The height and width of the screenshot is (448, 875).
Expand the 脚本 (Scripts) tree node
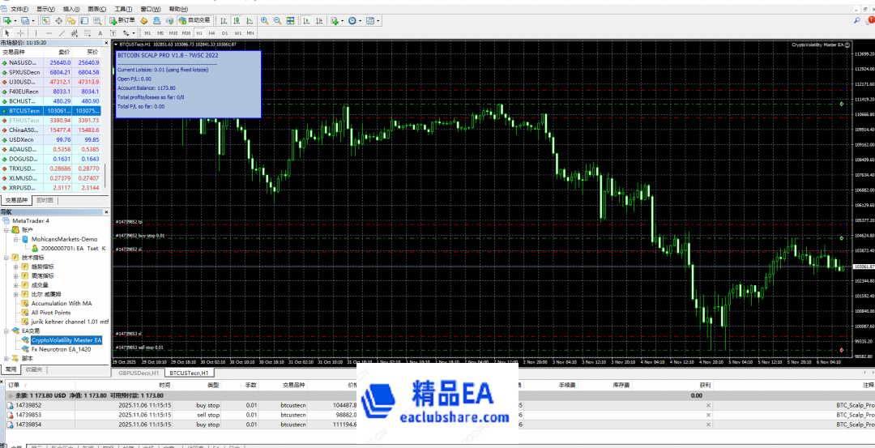(6, 357)
